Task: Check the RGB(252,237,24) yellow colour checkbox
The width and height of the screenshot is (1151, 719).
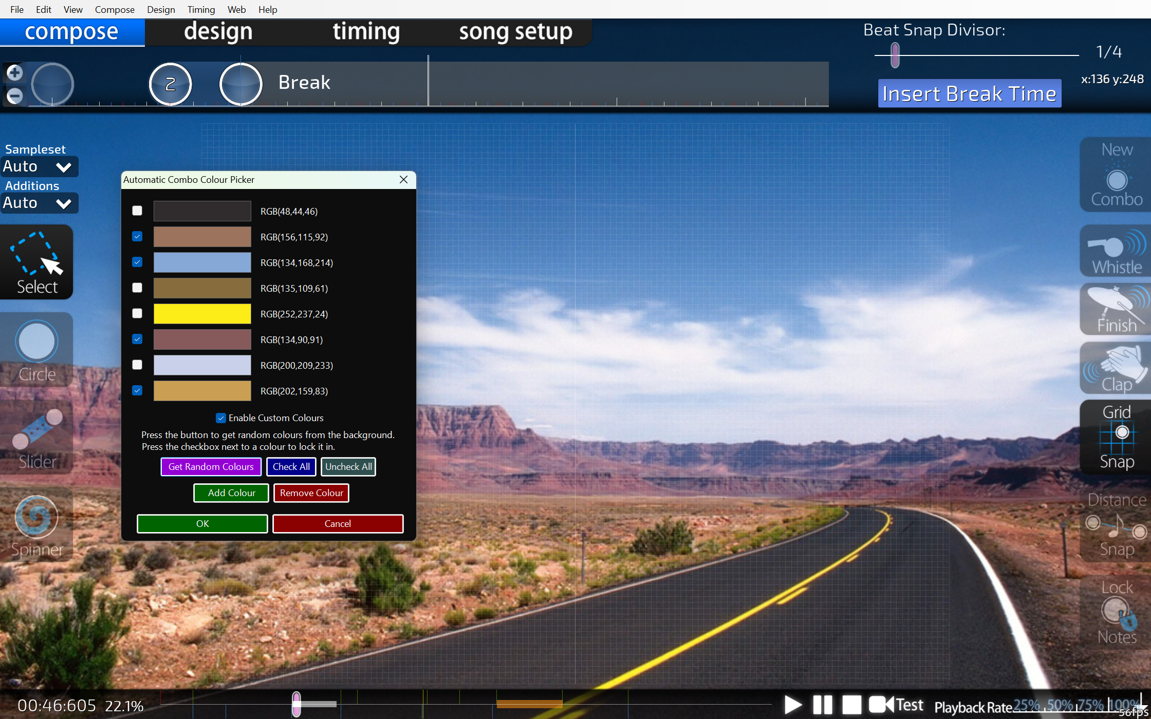Action: 137,313
